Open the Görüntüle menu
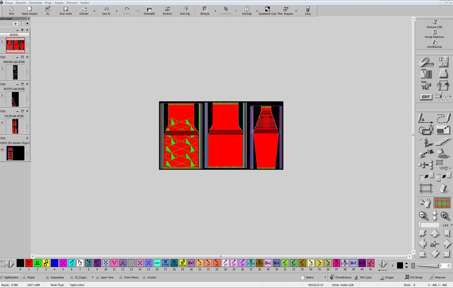The image size is (453, 288). [35, 3]
